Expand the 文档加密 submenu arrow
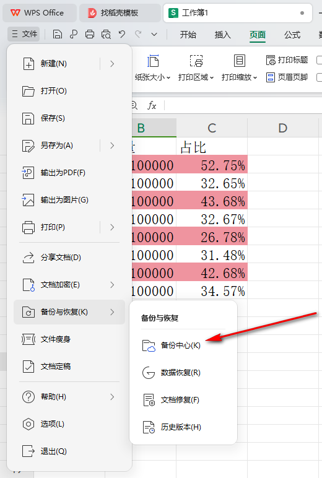Screen dimensions: 322x478 pos(112,285)
